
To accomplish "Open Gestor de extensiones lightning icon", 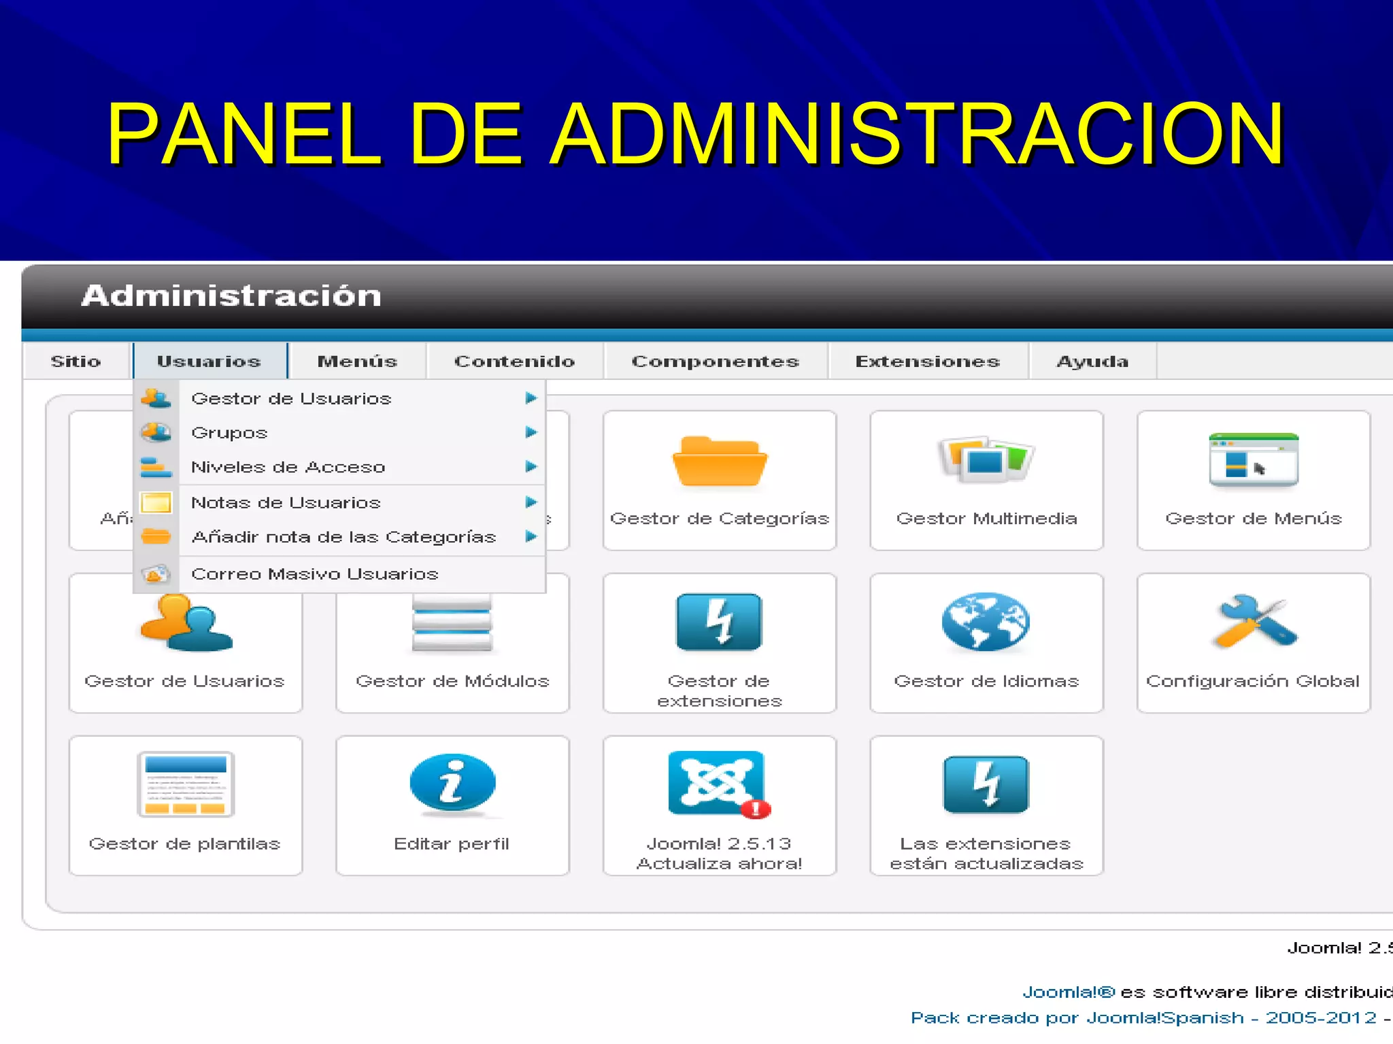I will [720, 622].
